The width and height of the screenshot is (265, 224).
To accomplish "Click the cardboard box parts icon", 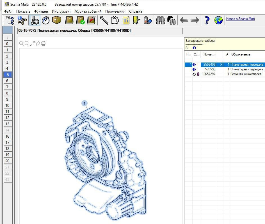I will coord(57,20).
